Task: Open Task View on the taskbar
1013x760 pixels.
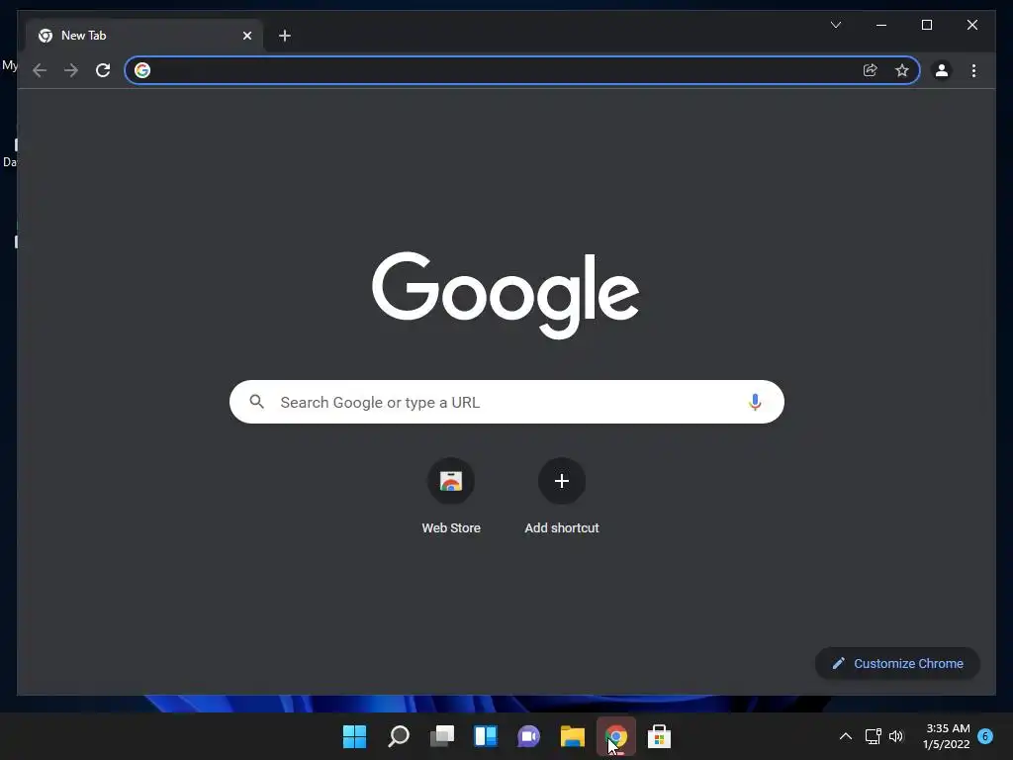Action: (442, 736)
